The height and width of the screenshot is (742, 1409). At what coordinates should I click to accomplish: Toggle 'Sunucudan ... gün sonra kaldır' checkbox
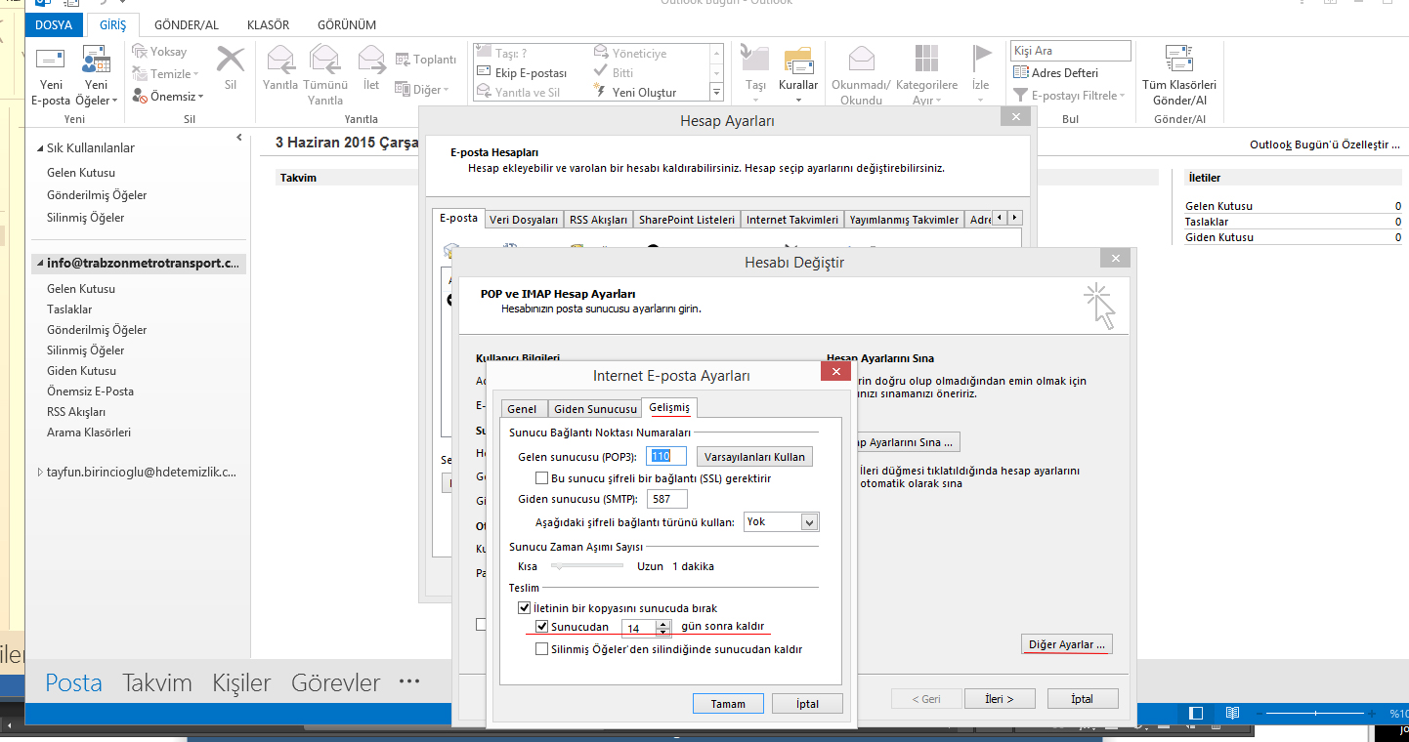coord(542,627)
